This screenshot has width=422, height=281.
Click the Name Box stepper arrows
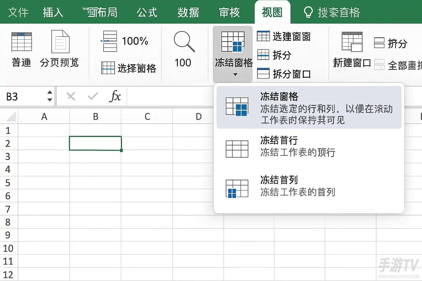(x=50, y=96)
